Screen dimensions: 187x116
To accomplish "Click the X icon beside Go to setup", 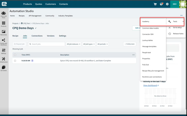I will [x=169, y=28].
